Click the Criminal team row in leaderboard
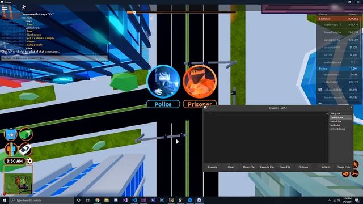The width and height of the screenshot is (363, 204). [338, 19]
